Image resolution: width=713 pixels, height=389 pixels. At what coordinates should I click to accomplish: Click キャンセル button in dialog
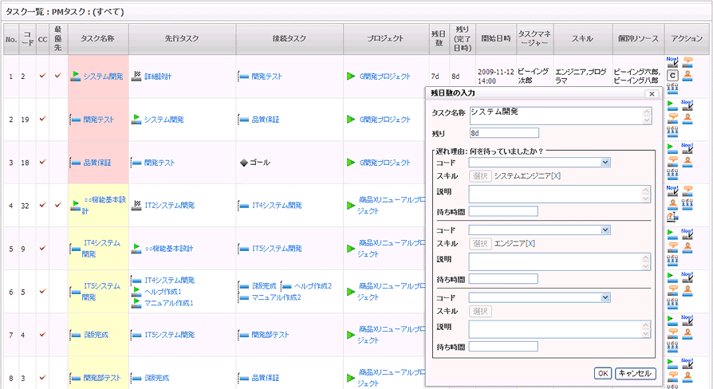point(636,373)
